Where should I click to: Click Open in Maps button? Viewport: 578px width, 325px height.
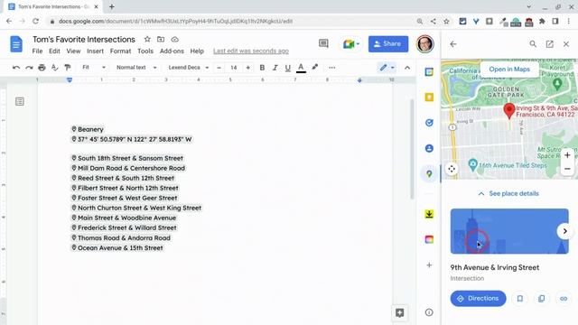tap(509, 70)
